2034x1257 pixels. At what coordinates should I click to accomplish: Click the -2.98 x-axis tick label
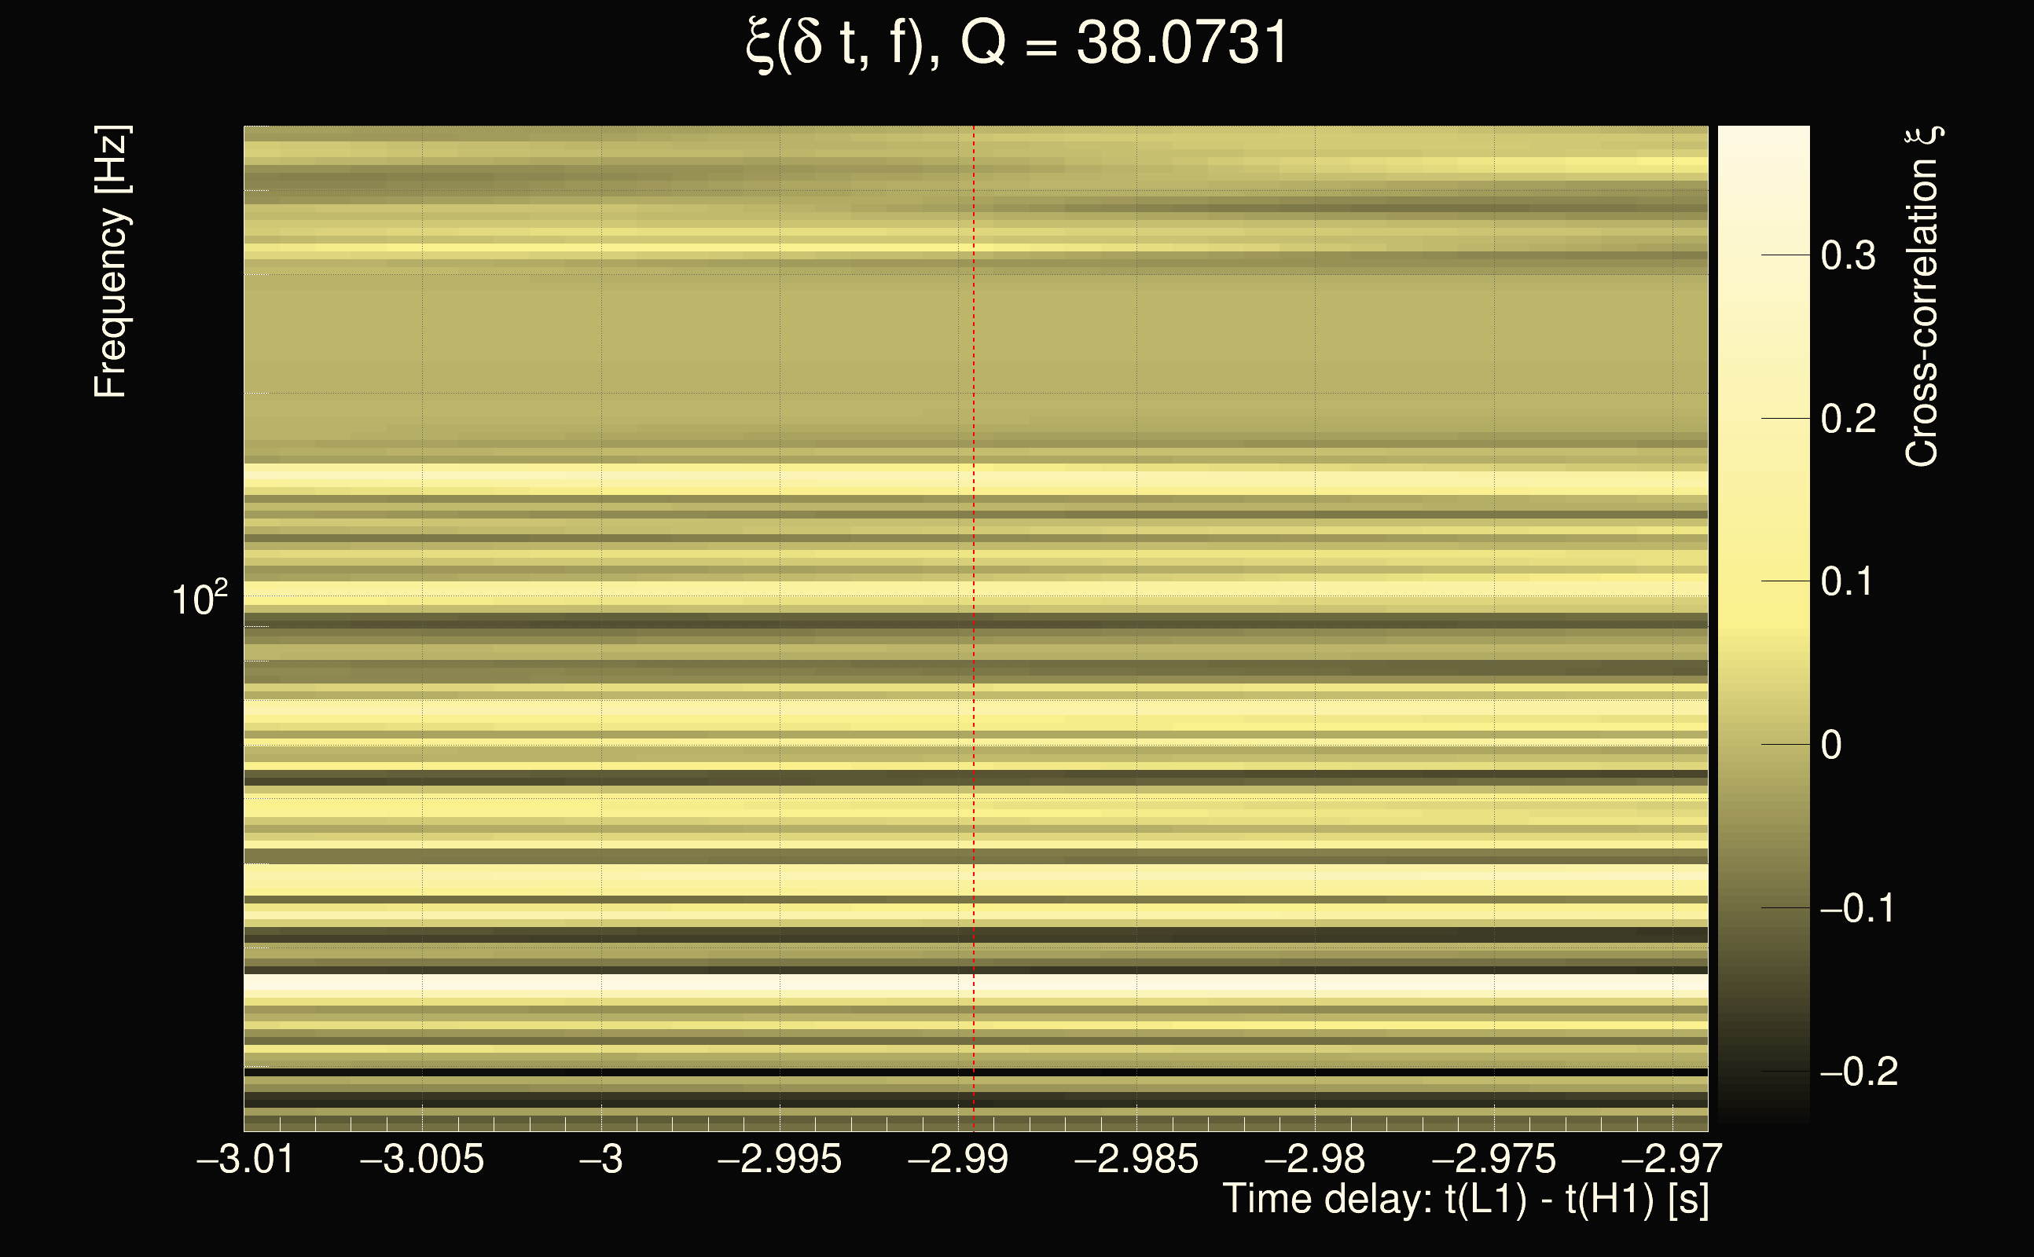coord(1315,1159)
